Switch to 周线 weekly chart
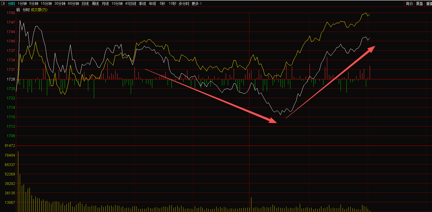 point(95,4)
